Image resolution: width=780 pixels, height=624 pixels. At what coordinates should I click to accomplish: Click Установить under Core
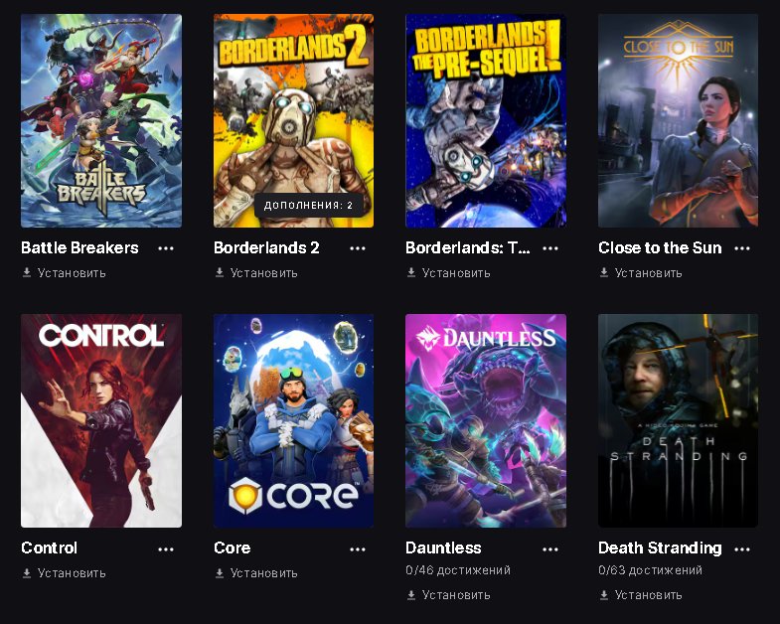coord(256,573)
